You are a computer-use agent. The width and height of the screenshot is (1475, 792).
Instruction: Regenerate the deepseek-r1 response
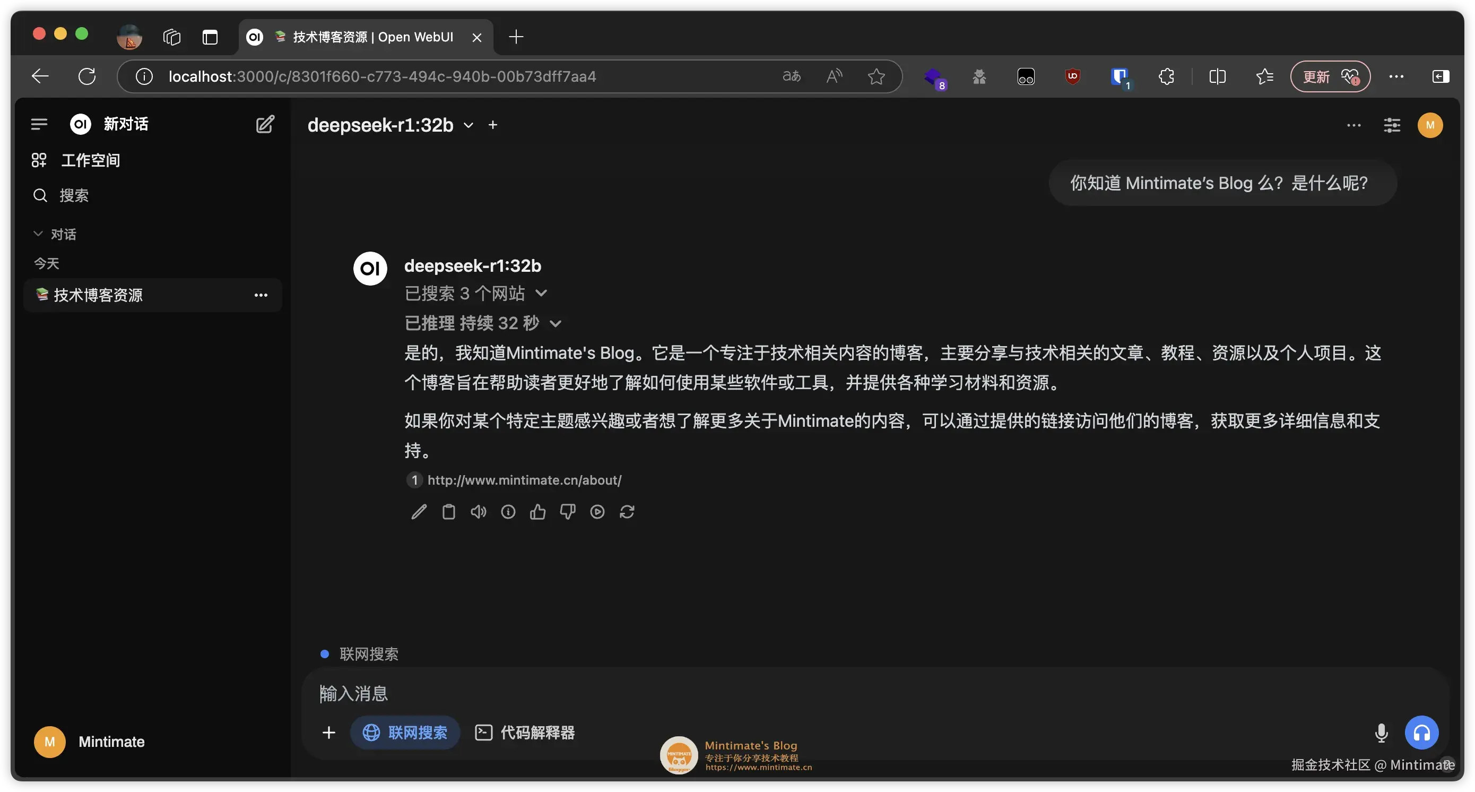pyautogui.click(x=627, y=511)
